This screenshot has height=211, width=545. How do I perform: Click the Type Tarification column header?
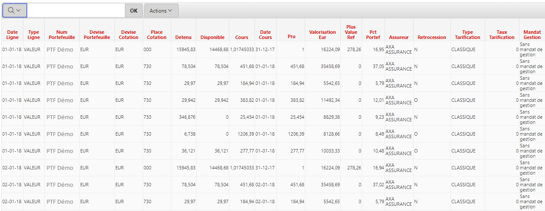coord(467,35)
